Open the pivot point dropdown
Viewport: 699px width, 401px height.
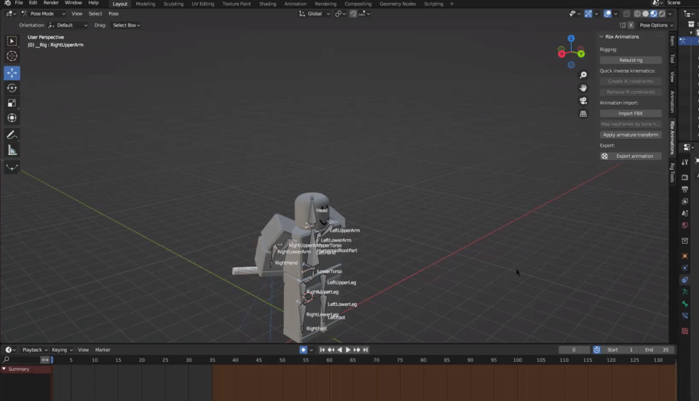pyautogui.click(x=340, y=14)
